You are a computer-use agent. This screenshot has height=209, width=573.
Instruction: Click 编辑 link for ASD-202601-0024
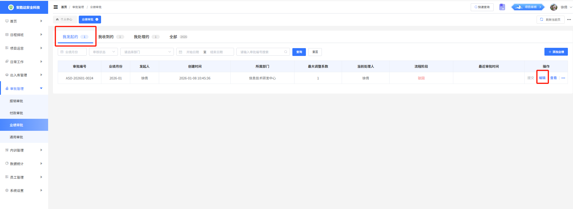[542, 78]
